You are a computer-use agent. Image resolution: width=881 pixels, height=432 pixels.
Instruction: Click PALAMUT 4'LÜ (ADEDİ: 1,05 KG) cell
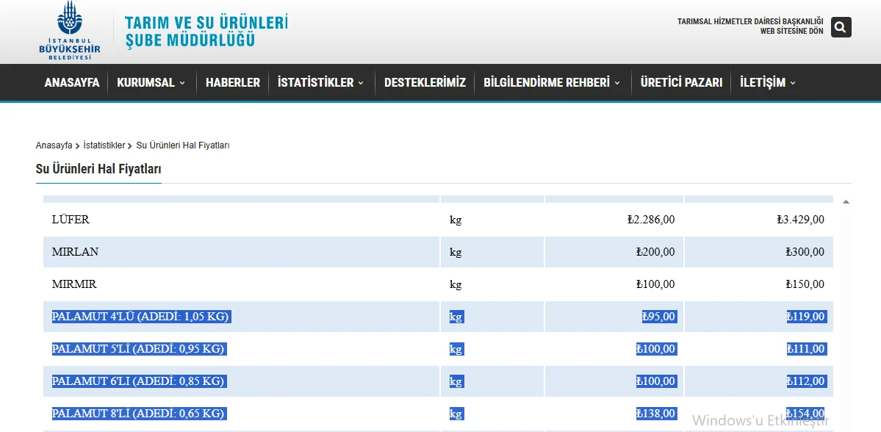pos(141,317)
